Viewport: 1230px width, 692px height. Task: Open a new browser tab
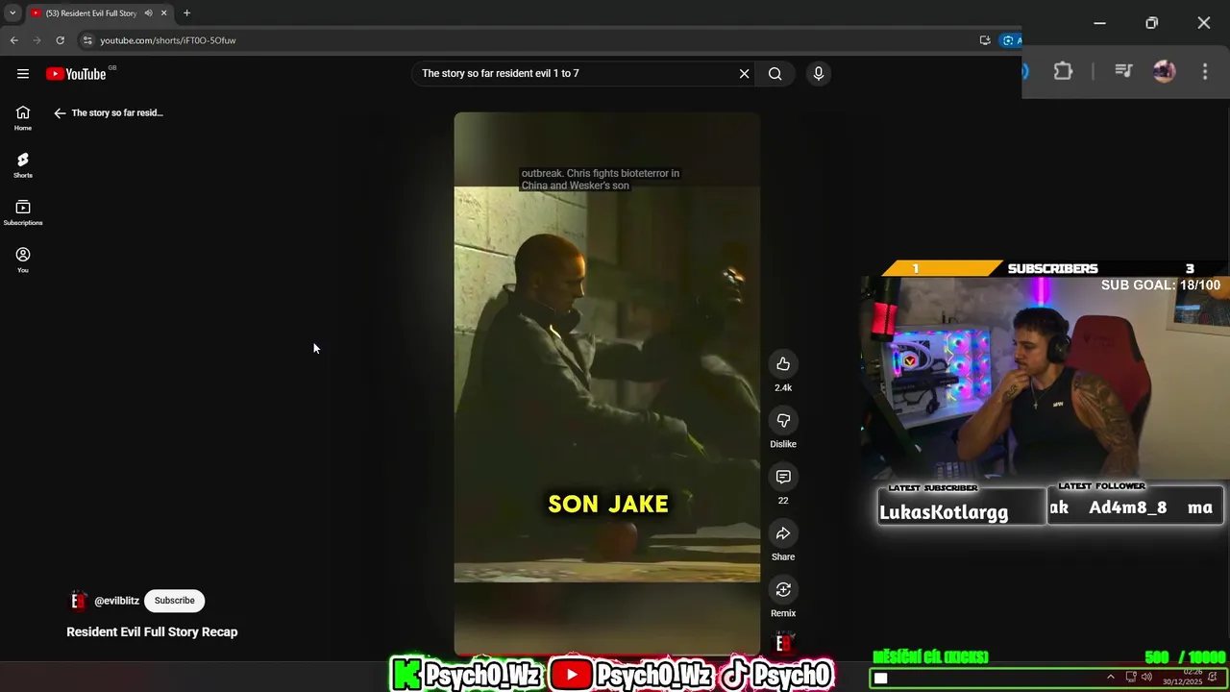click(x=186, y=13)
